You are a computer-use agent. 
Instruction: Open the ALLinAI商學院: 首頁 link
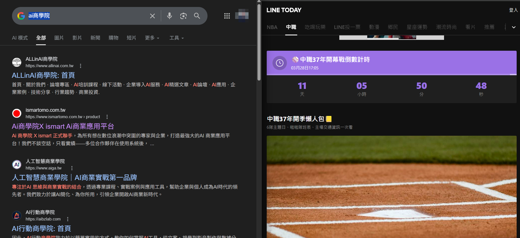(43, 75)
